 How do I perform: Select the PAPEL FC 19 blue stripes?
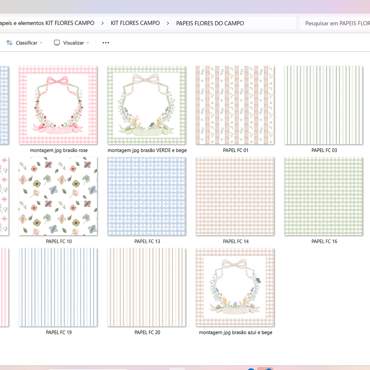(58, 288)
